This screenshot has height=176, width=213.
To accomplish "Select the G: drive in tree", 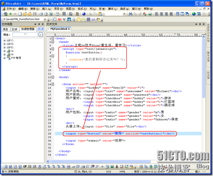I will tap(11, 51).
